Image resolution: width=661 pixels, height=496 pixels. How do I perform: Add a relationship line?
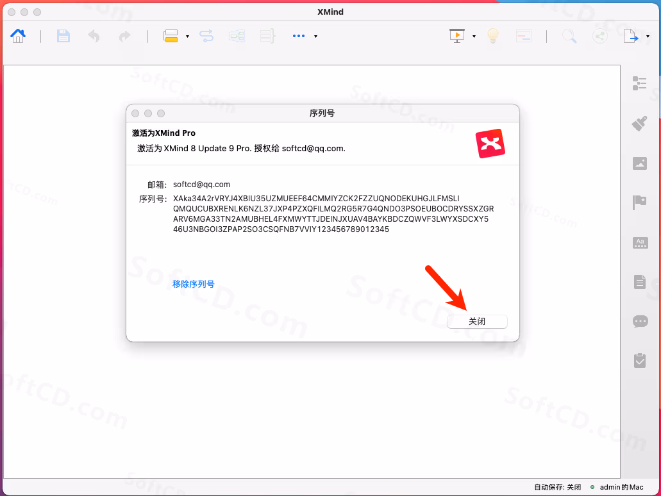pos(206,36)
